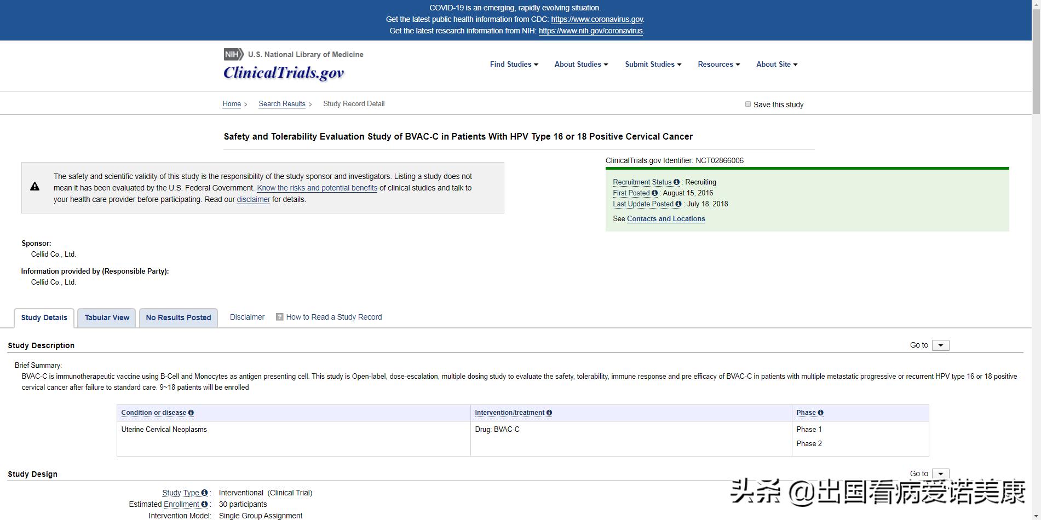1041x520 pixels.
Task: Click the Phase 1 value
Action: pyautogui.click(x=809, y=430)
